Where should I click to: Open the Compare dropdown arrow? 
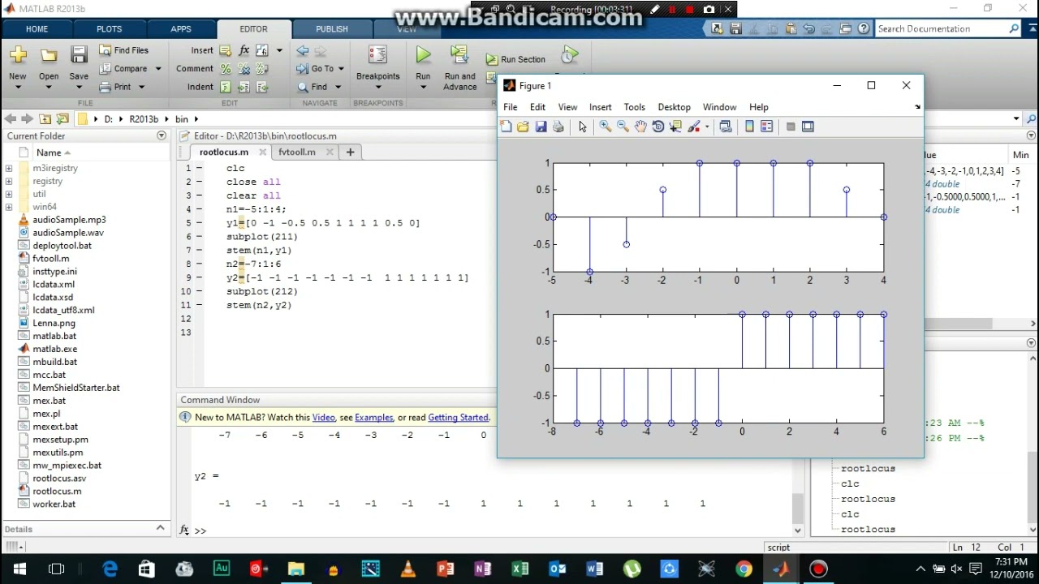(157, 69)
